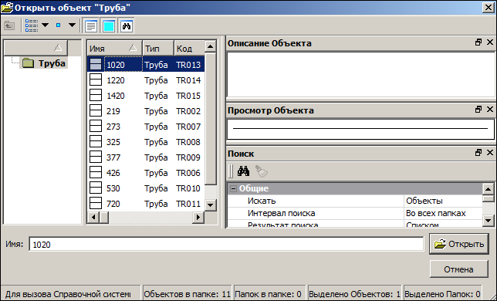Undock the Описание Объекта panel
Screen dimensions: 497x301
[478, 42]
